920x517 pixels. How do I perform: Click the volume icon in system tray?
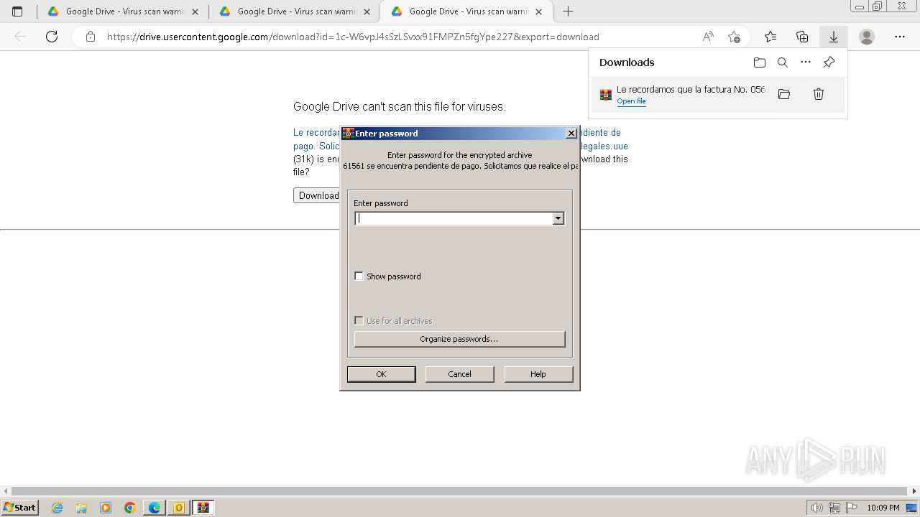coord(817,508)
